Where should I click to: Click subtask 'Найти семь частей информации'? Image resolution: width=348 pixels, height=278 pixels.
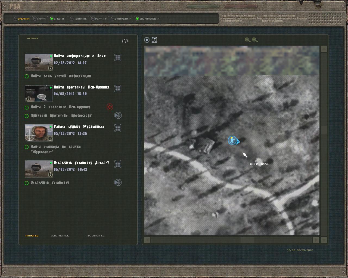61,76
